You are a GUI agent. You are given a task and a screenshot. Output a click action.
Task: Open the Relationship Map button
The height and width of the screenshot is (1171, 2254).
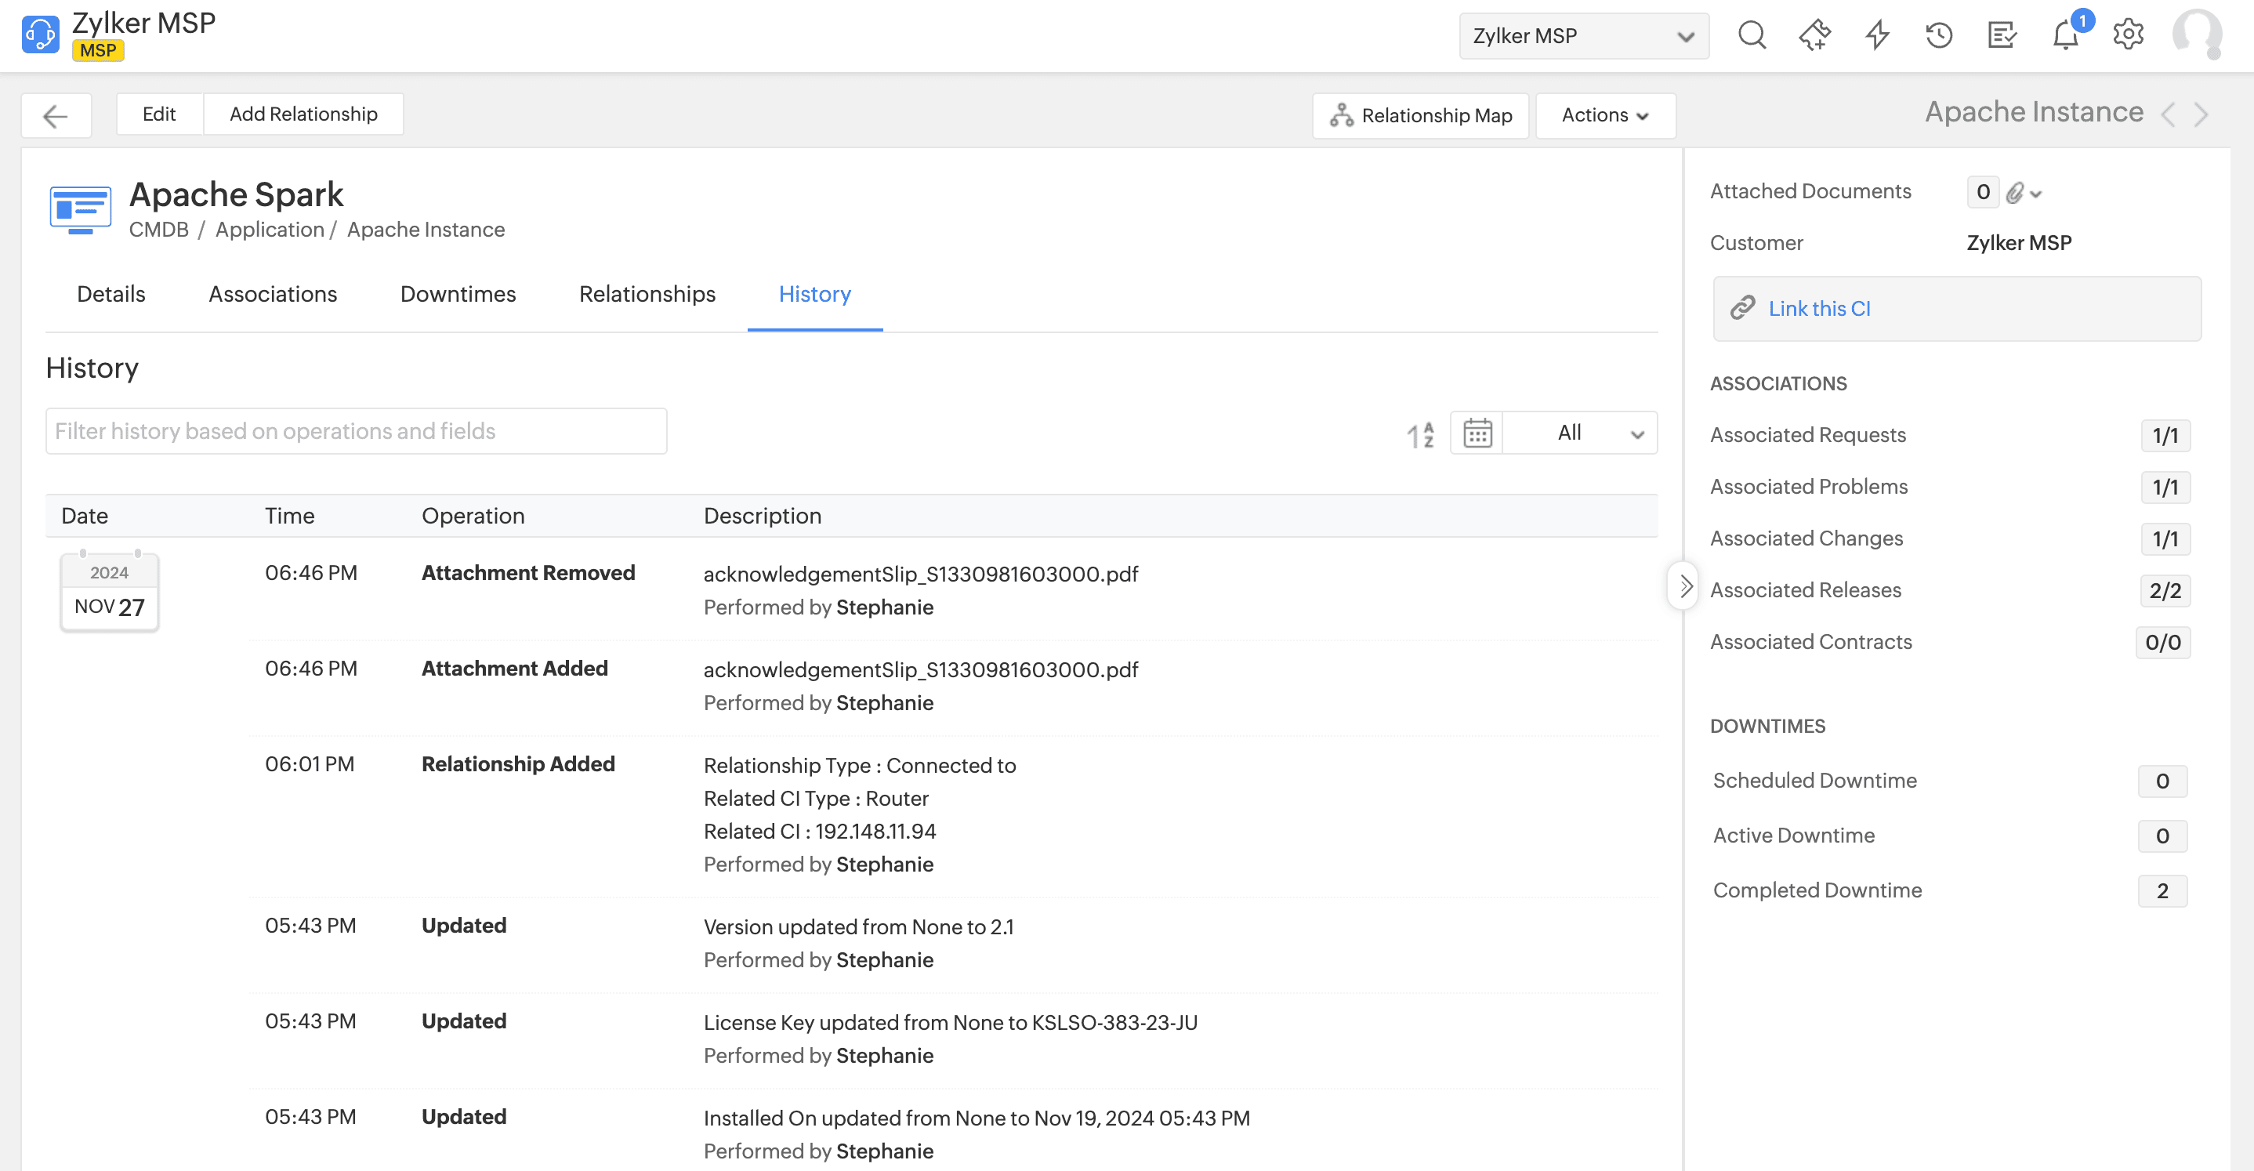(1420, 115)
